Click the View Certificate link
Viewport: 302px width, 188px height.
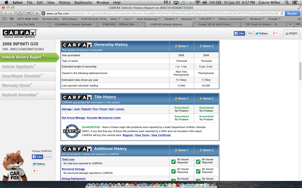[x=161, y=135]
